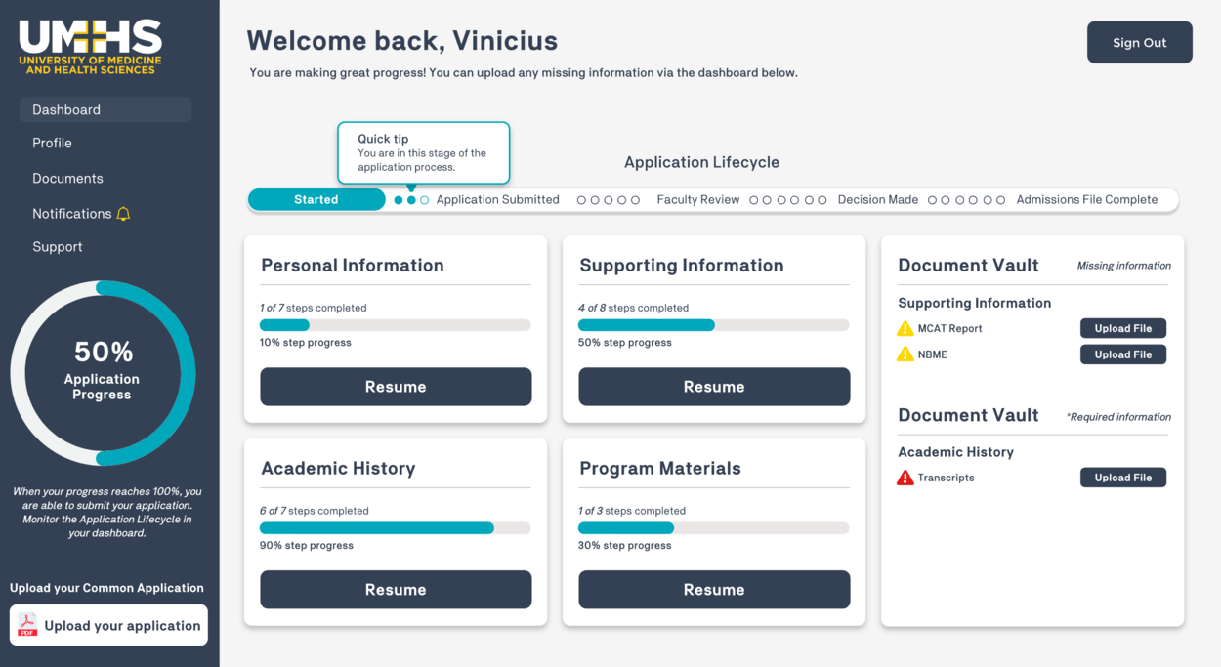The height and width of the screenshot is (667, 1221).
Task: Click the NBME document label
Action: (933, 354)
